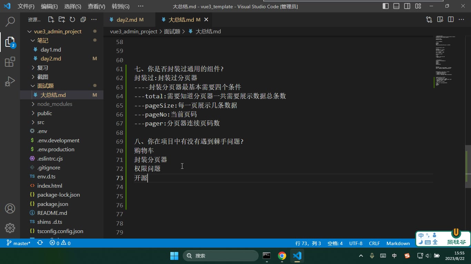Change the CRLF end of line
The width and height of the screenshot is (471, 264).
pos(374,243)
